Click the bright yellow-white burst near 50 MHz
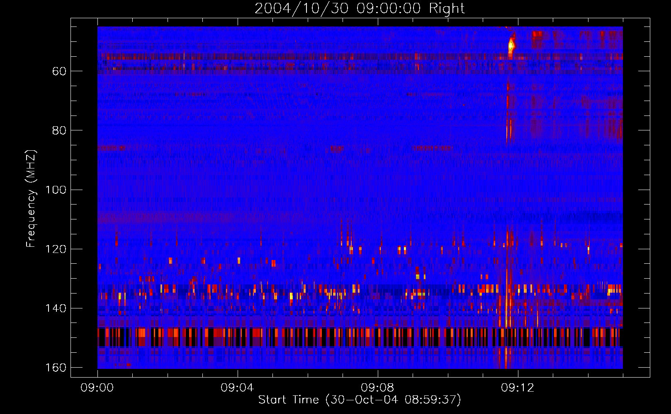This screenshot has height=414, width=671. (511, 46)
